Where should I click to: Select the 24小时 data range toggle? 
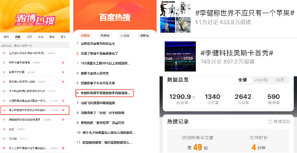[261, 80]
